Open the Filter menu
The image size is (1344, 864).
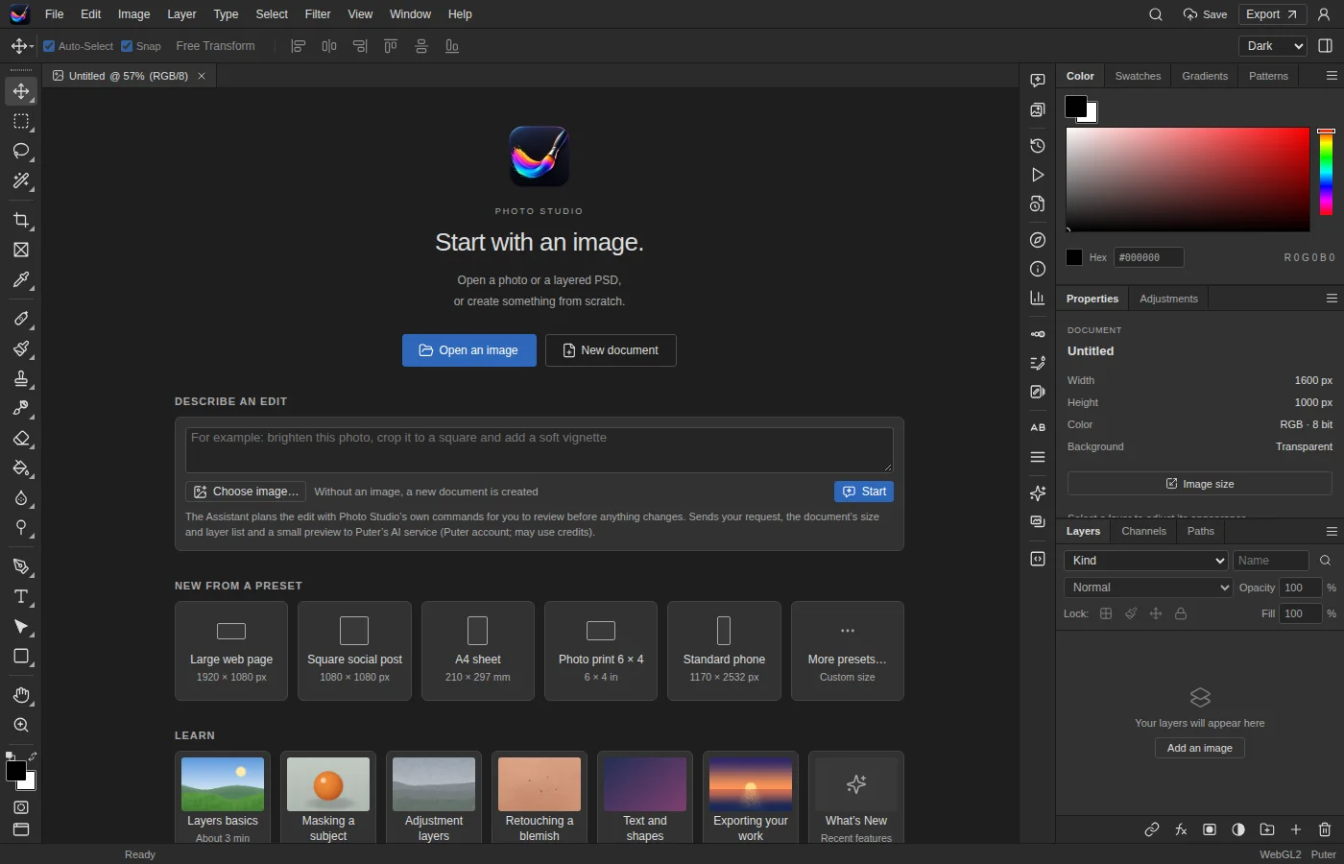tap(318, 14)
